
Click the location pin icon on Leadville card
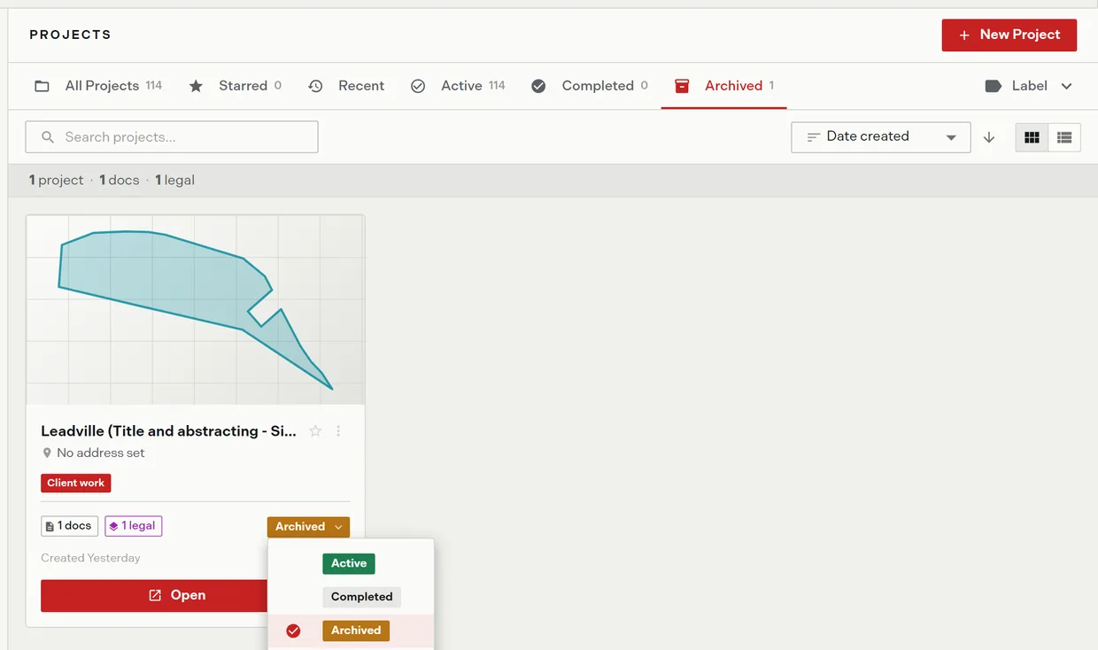point(47,453)
